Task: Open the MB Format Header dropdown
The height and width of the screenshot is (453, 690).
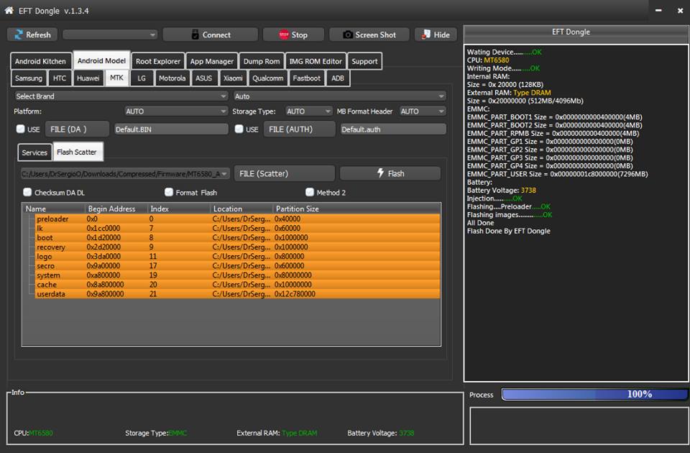Action: coord(422,111)
